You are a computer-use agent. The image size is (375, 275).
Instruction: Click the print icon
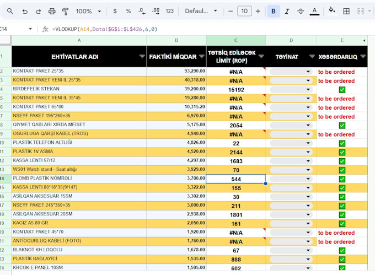pos(52,11)
